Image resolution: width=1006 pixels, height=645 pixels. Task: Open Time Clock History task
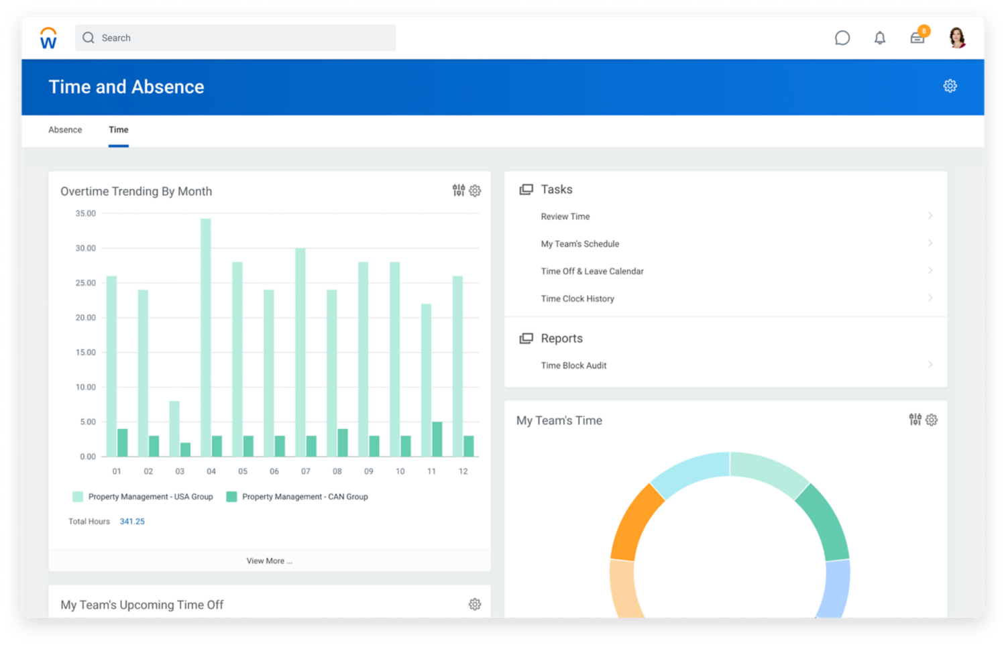click(x=577, y=299)
